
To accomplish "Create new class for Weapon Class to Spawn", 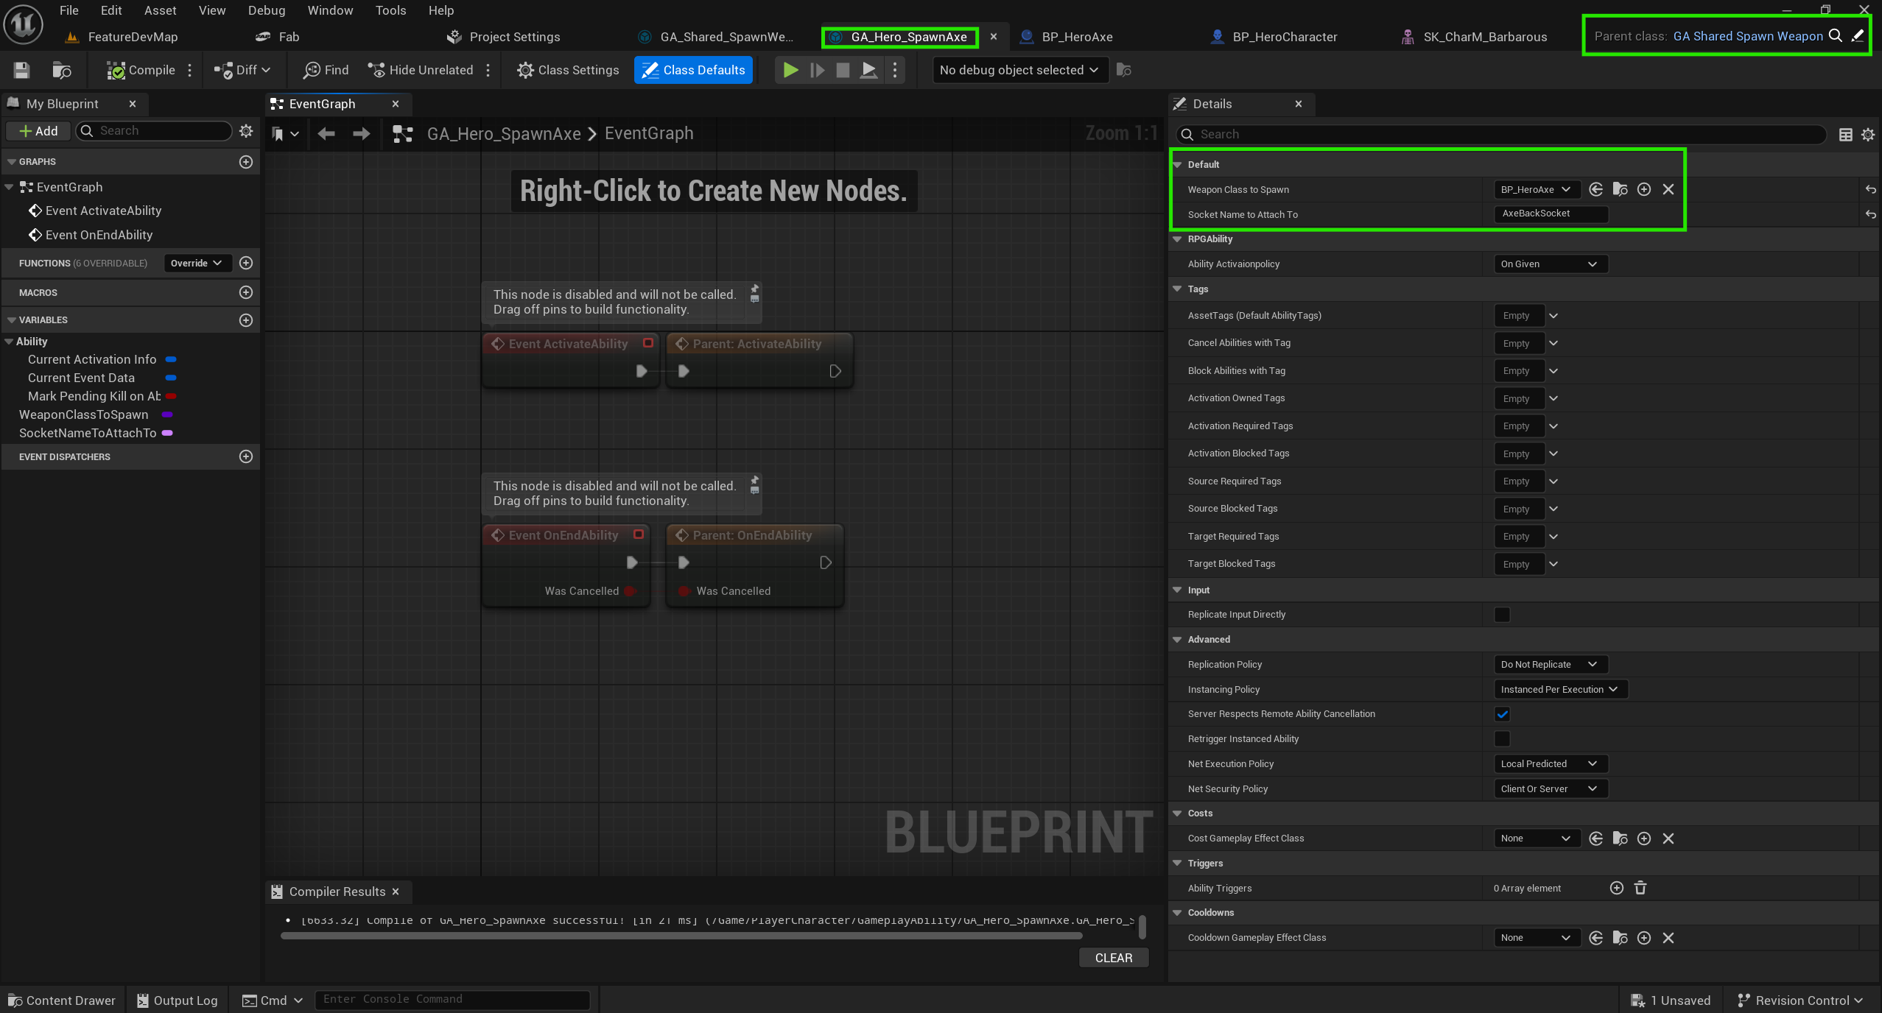I will click(1644, 190).
